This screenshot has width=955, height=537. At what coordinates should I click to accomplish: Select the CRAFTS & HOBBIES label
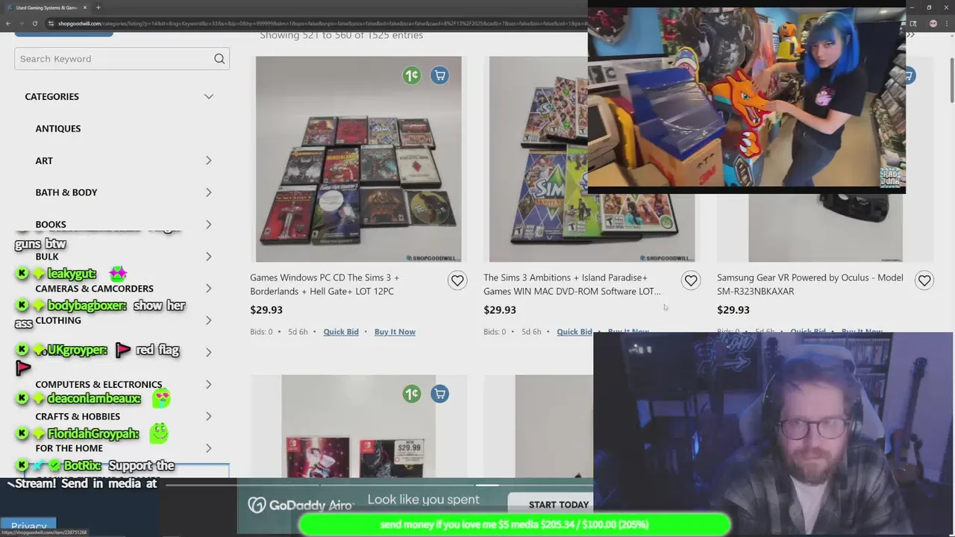78,416
